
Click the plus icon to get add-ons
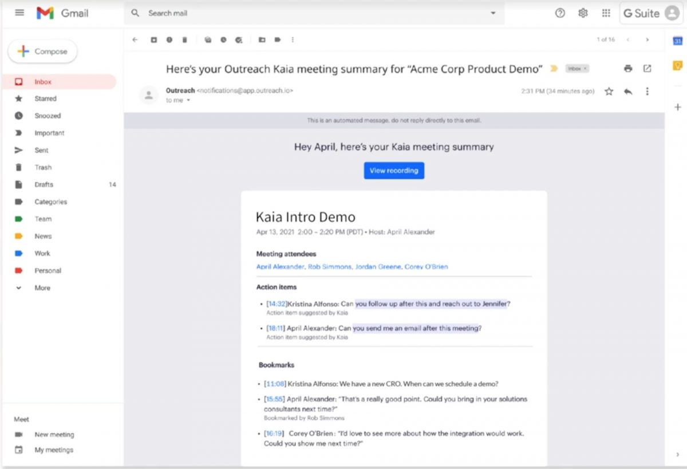[677, 107]
